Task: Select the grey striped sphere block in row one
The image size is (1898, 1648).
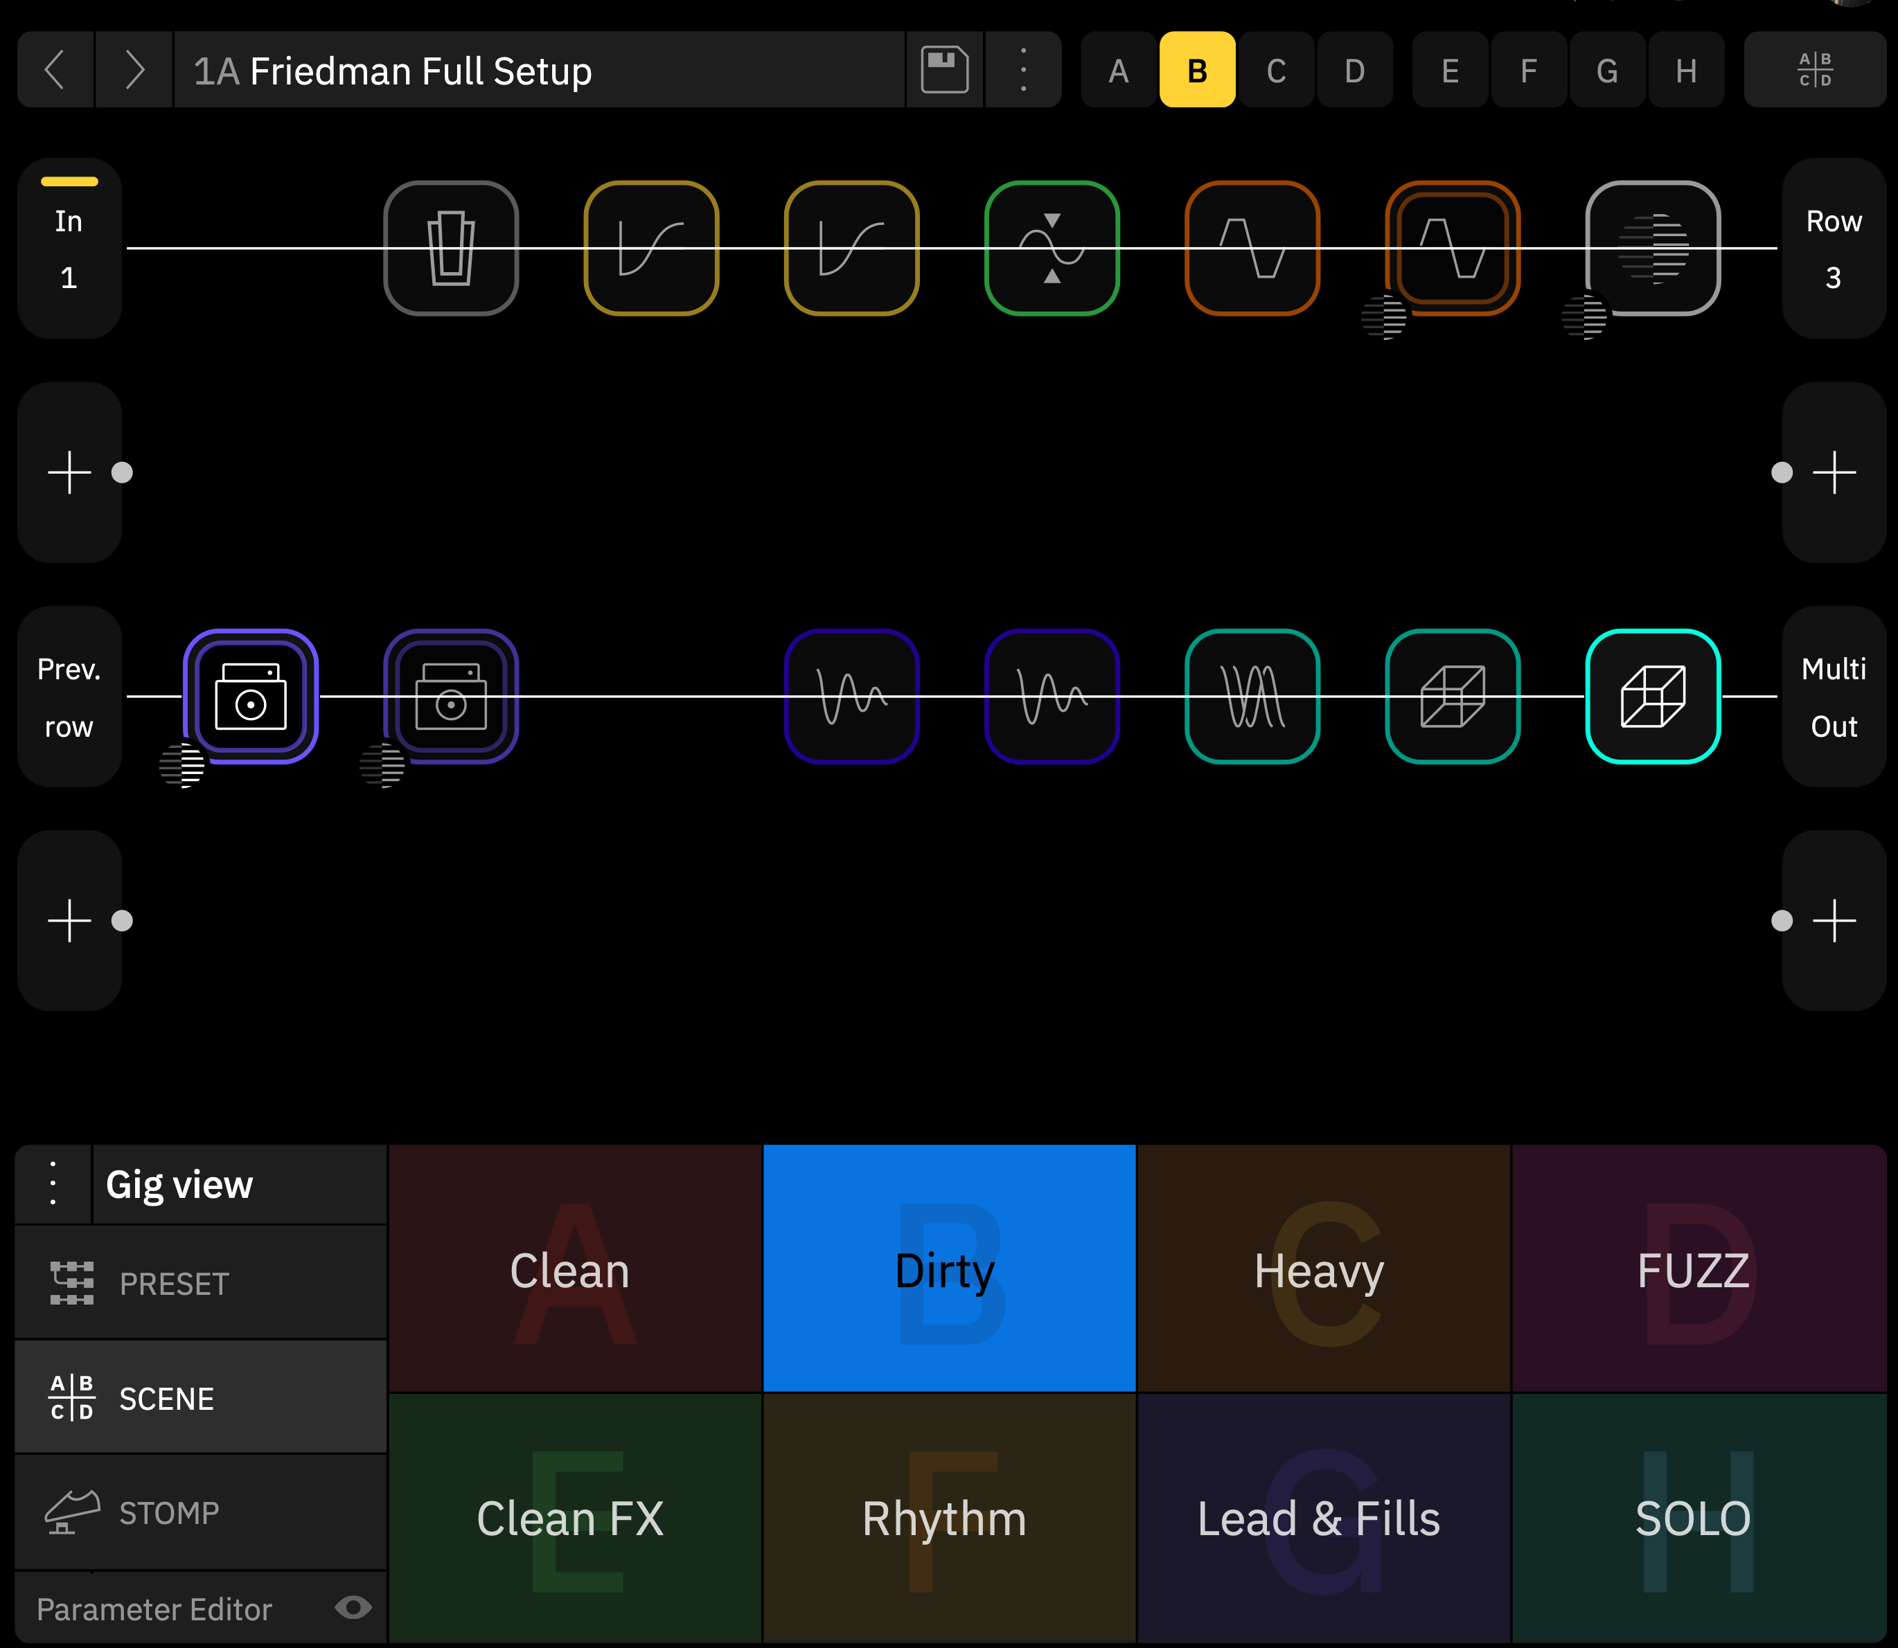Action: pyautogui.click(x=1653, y=249)
